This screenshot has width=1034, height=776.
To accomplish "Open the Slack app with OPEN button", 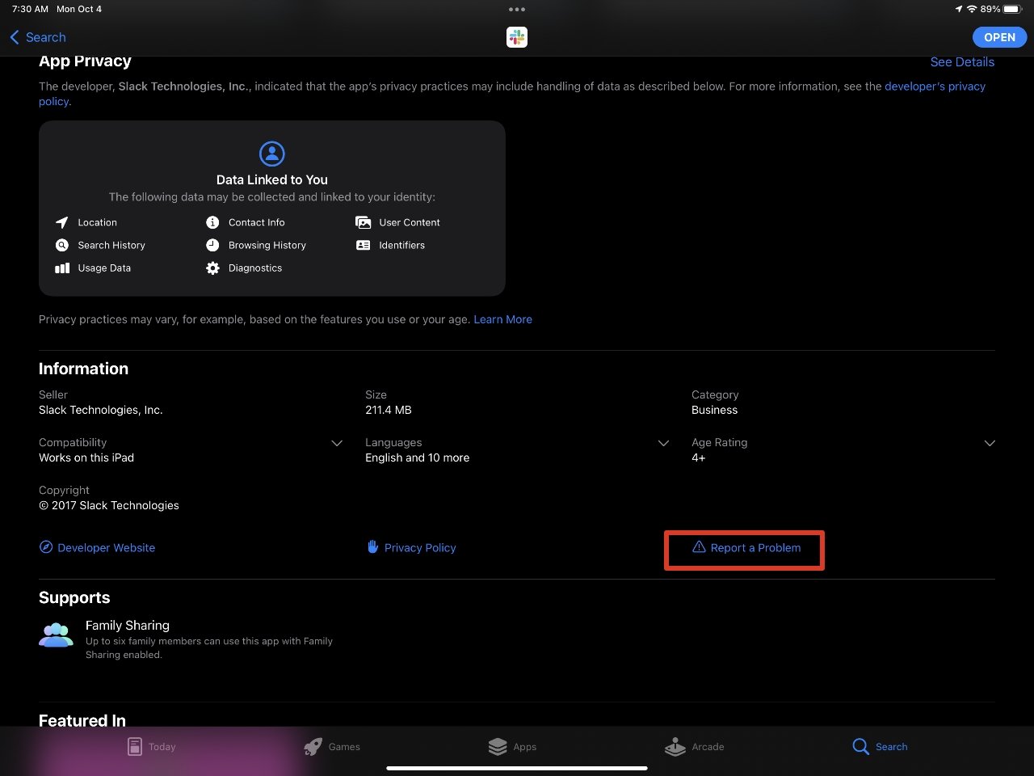I will (x=999, y=37).
